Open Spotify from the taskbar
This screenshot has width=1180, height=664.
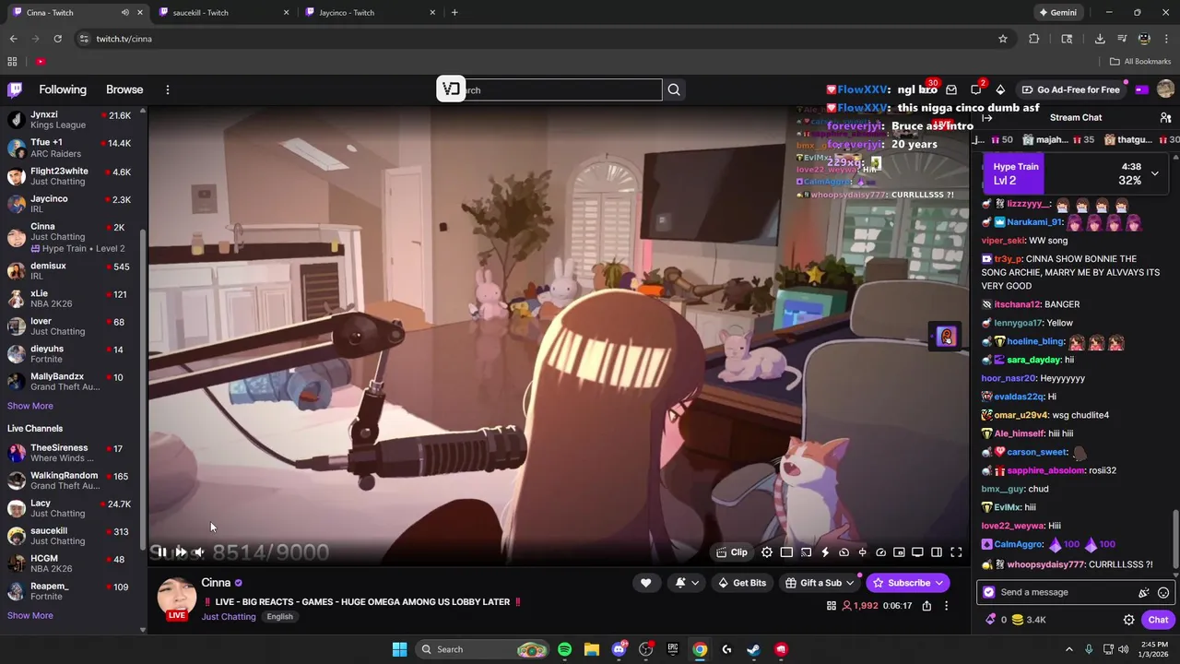click(x=564, y=649)
